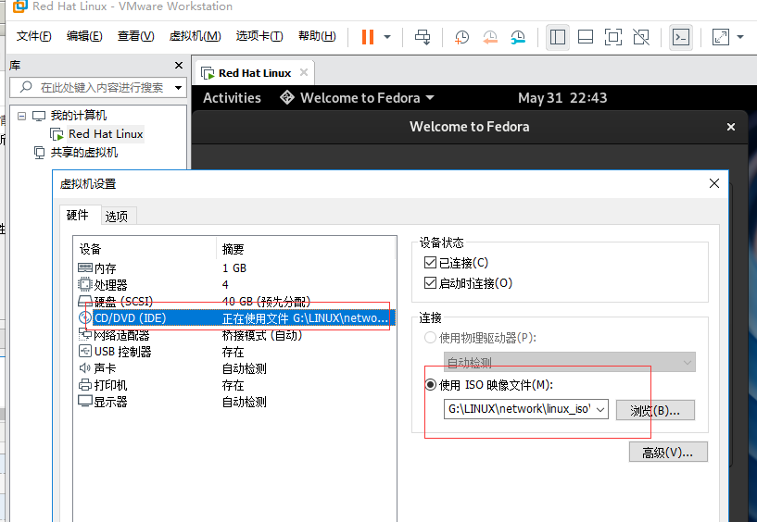Select 声卡 device row
This screenshot has width=757, height=522.
(x=234, y=368)
